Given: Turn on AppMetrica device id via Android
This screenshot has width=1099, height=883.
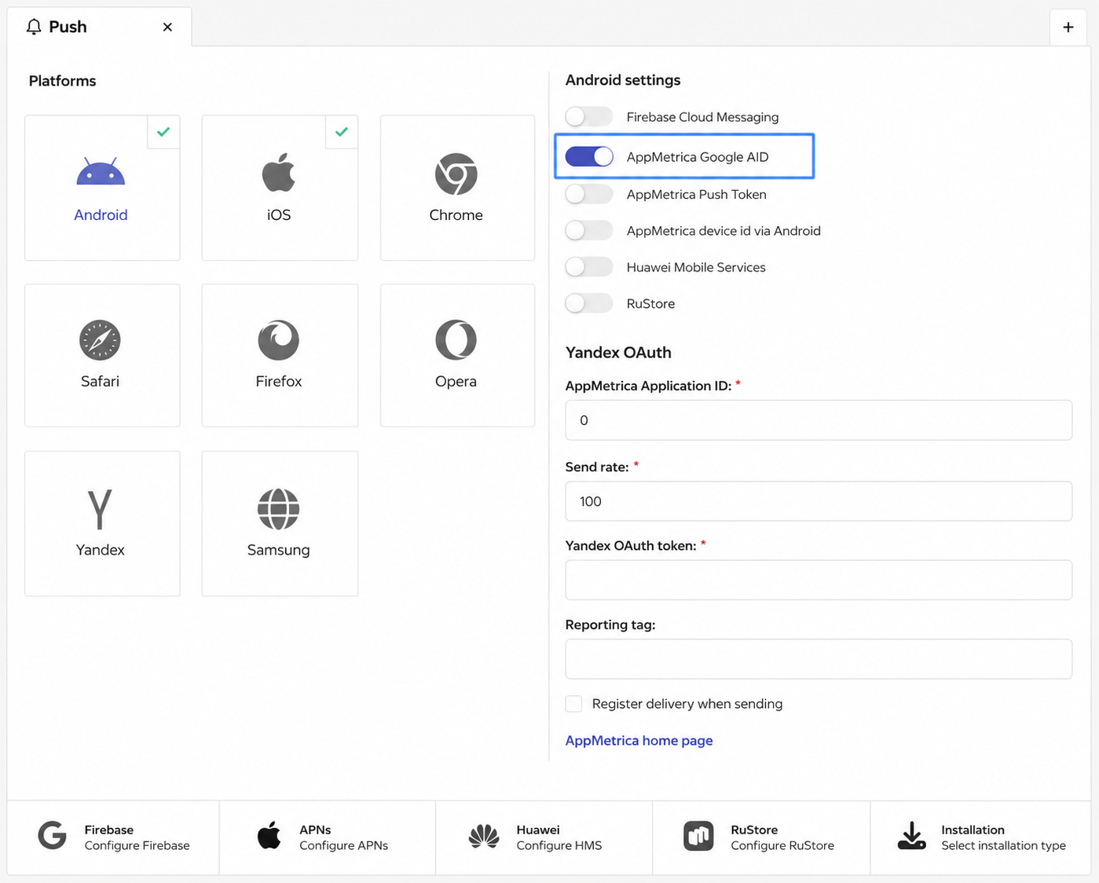Looking at the screenshot, I should 589,230.
